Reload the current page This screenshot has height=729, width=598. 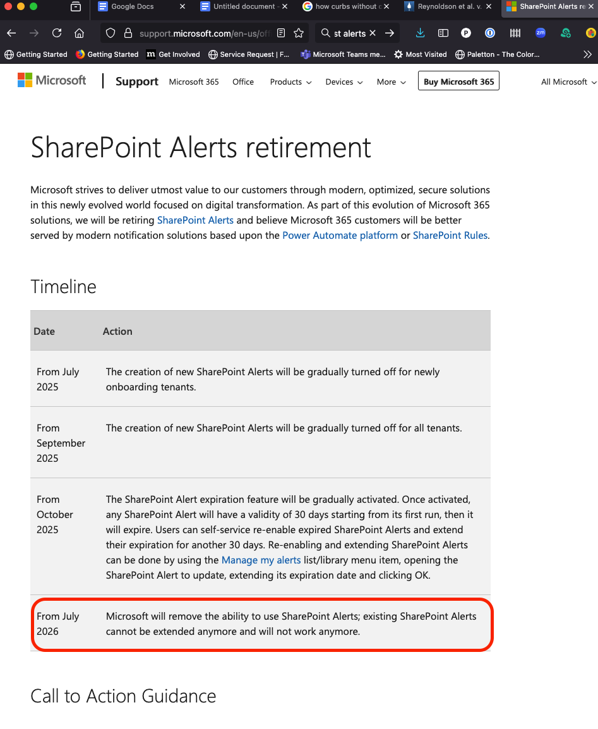(57, 33)
